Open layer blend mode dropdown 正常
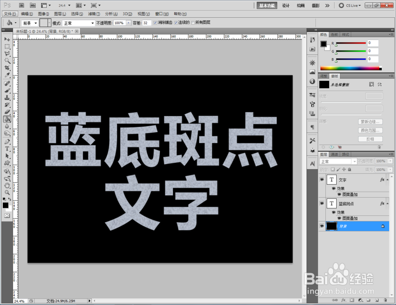The height and width of the screenshot is (305, 396). click(338, 162)
